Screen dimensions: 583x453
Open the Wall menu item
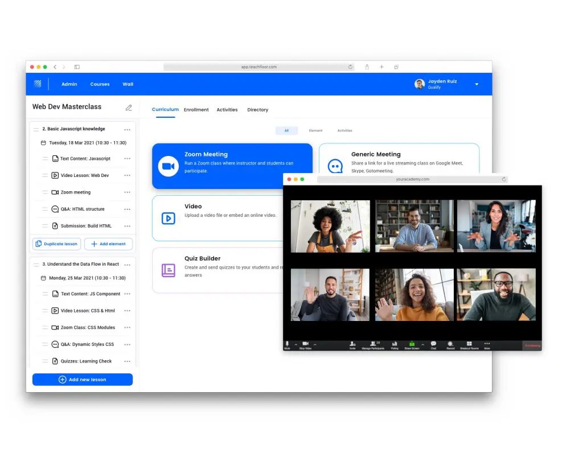pos(128,84)
